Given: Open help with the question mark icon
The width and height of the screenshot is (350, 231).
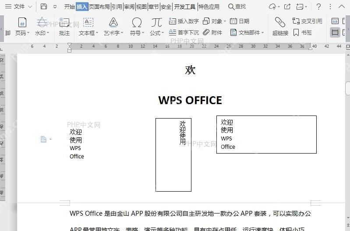Looking at the screenshot, I should click(x=318, y=7).
